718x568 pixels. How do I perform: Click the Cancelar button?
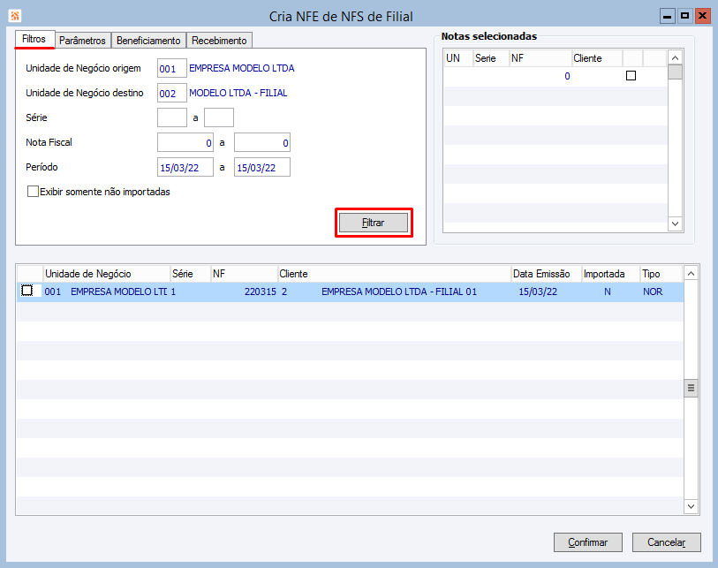666,542
